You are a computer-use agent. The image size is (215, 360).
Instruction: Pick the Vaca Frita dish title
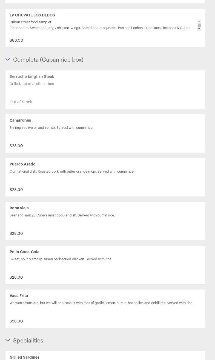pos(19,296)
